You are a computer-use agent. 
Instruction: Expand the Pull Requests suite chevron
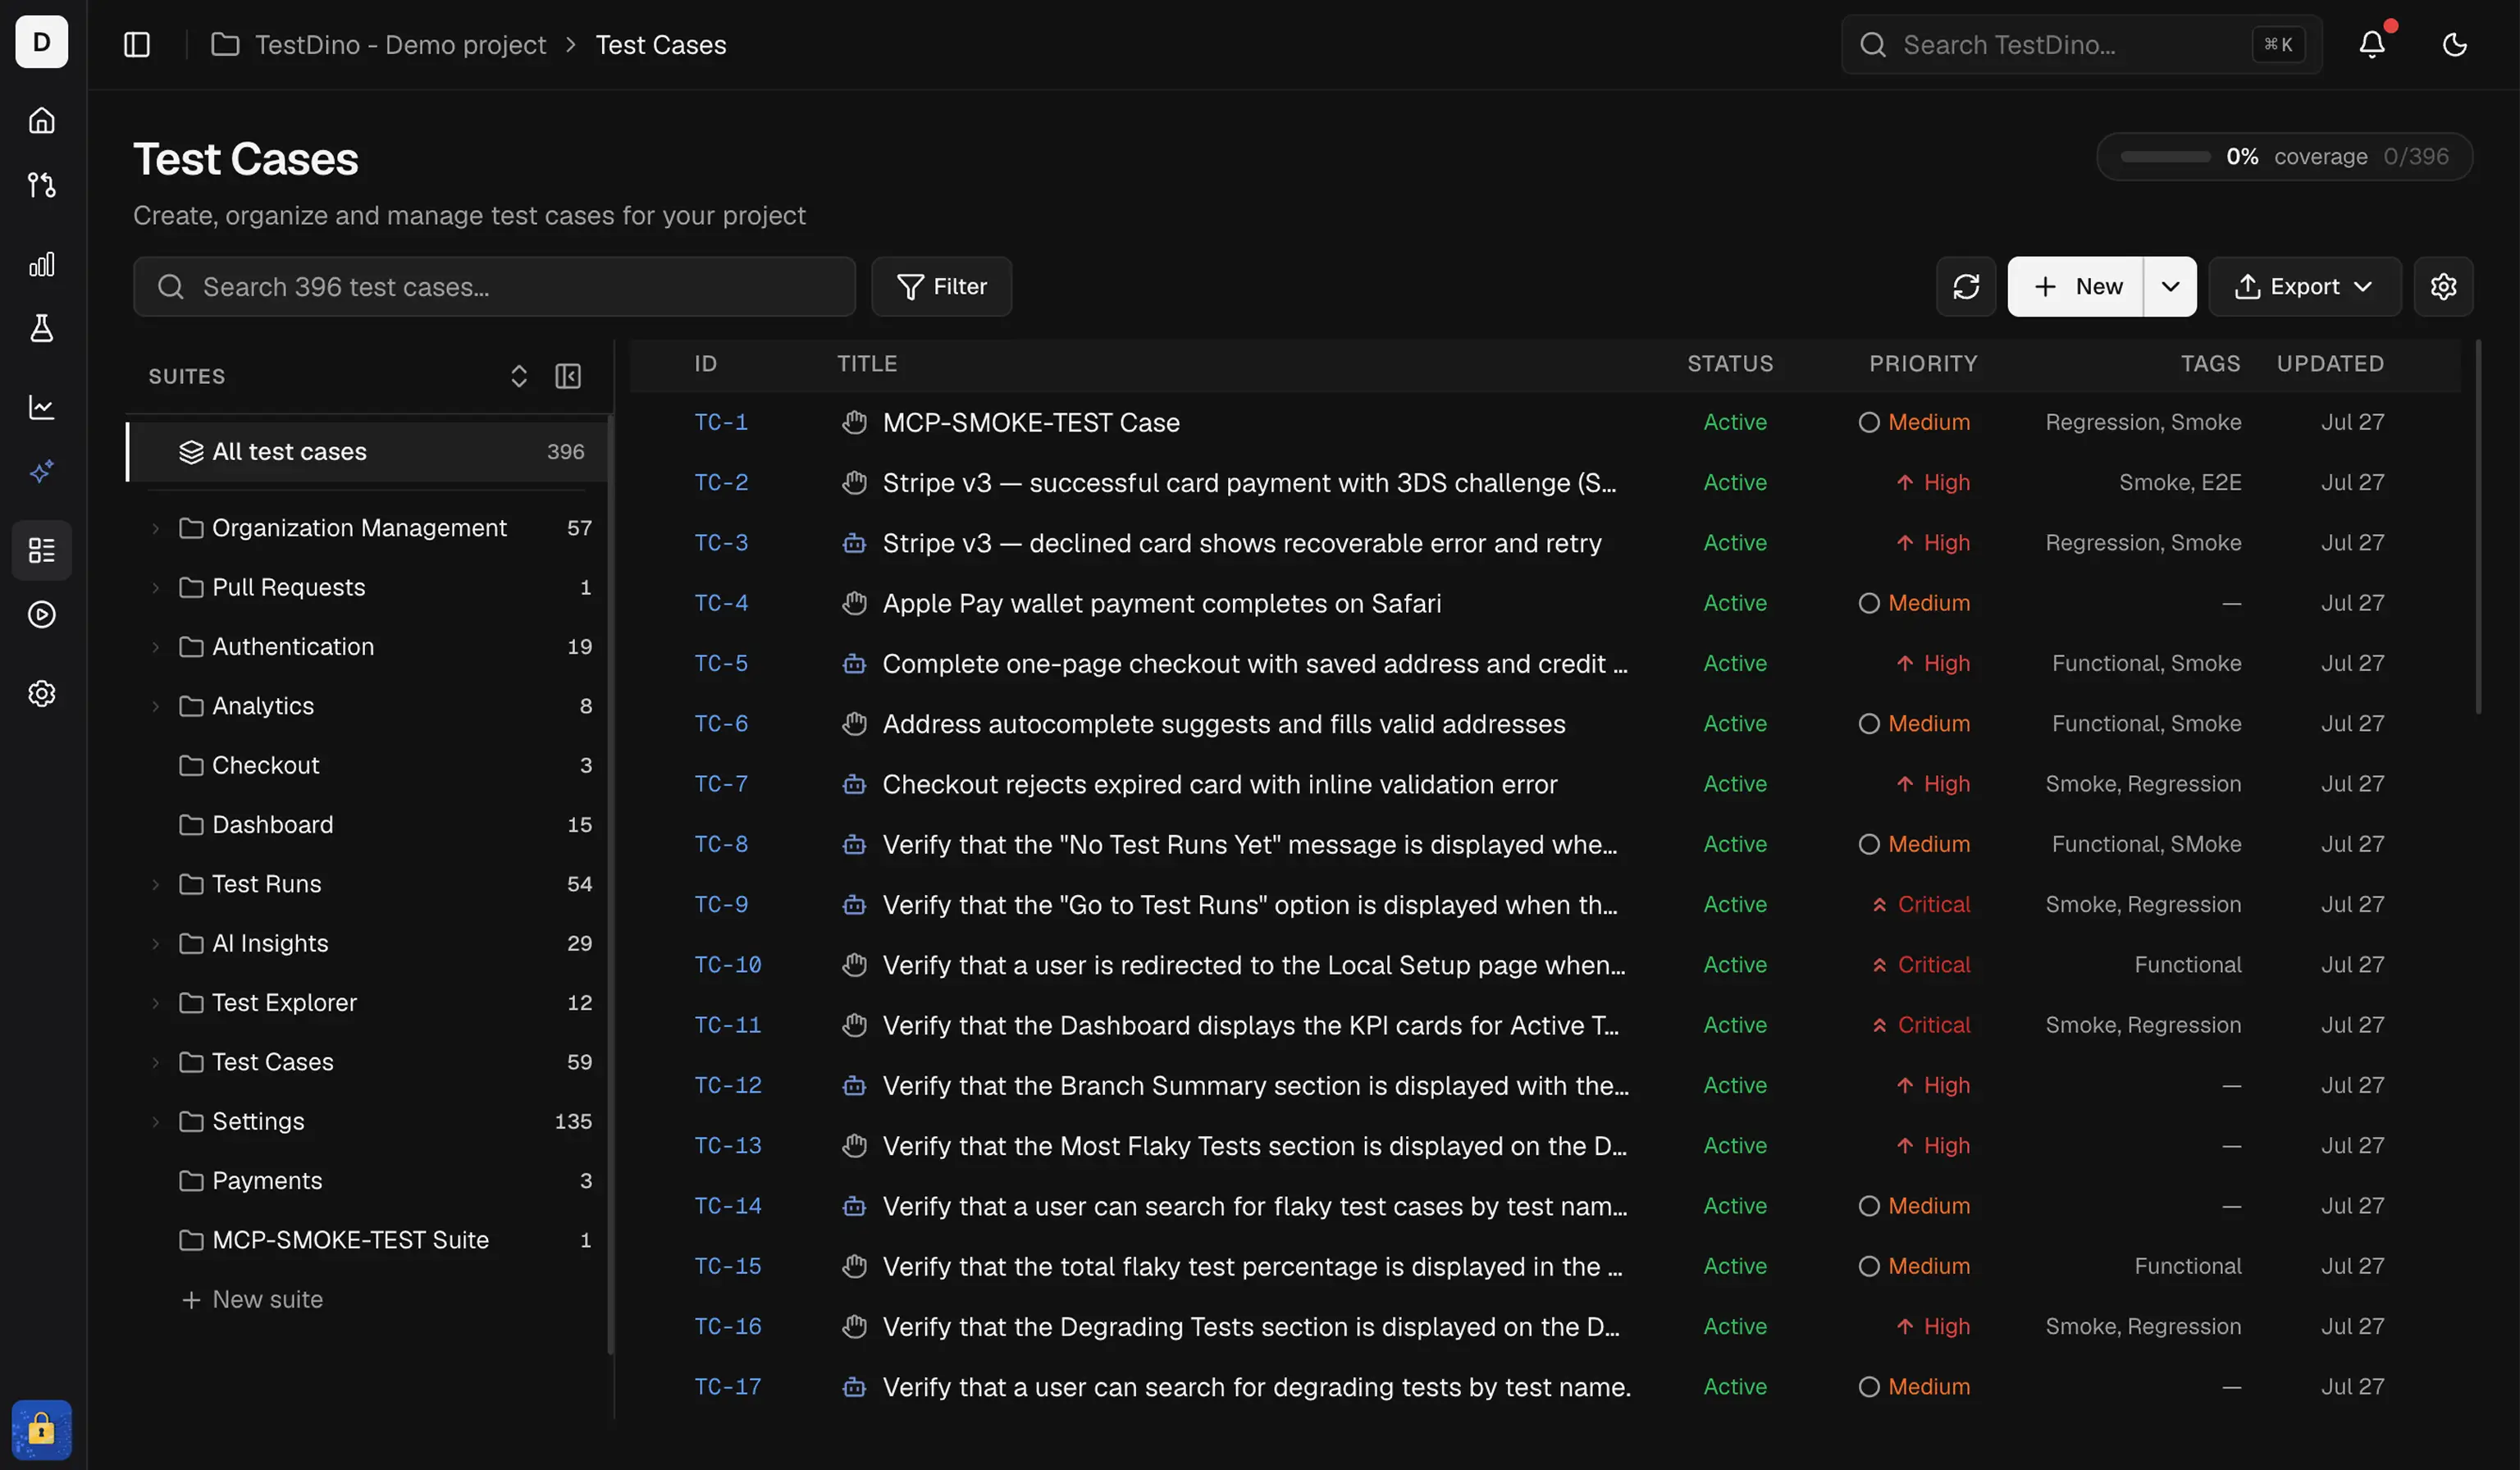tap(155, 588)
